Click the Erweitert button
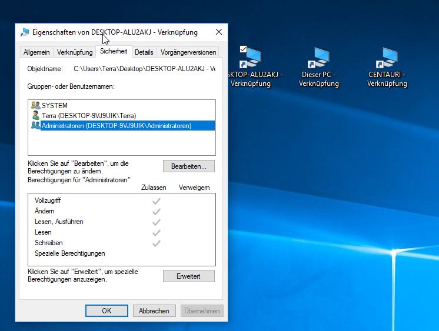 189,276
